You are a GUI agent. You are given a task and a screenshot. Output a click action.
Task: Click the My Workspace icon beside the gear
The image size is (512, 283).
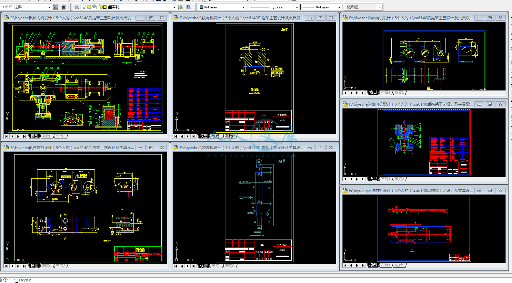(x=63, y=7)
